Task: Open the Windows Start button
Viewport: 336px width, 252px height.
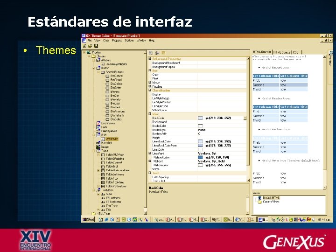Action: pyautogui.click(x=89, y=219)
